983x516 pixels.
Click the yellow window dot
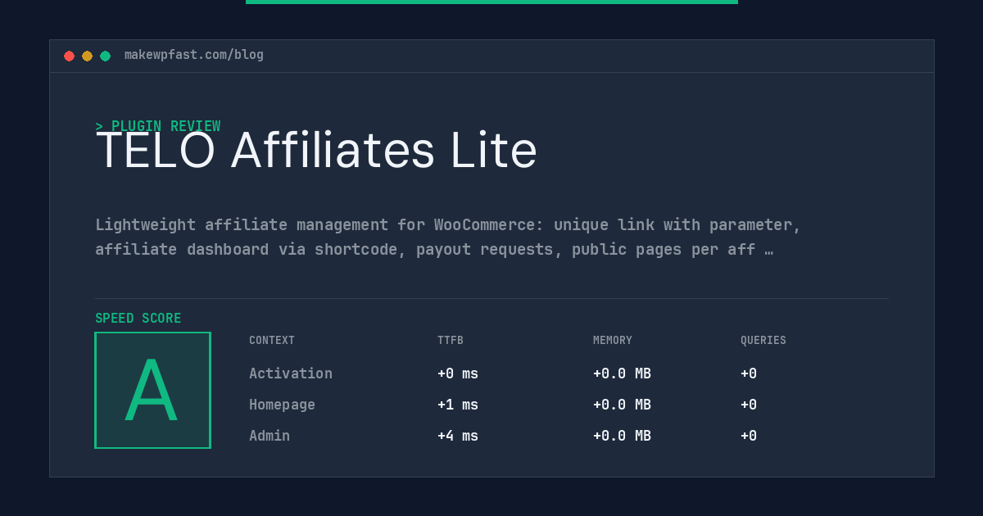[87, 56]
